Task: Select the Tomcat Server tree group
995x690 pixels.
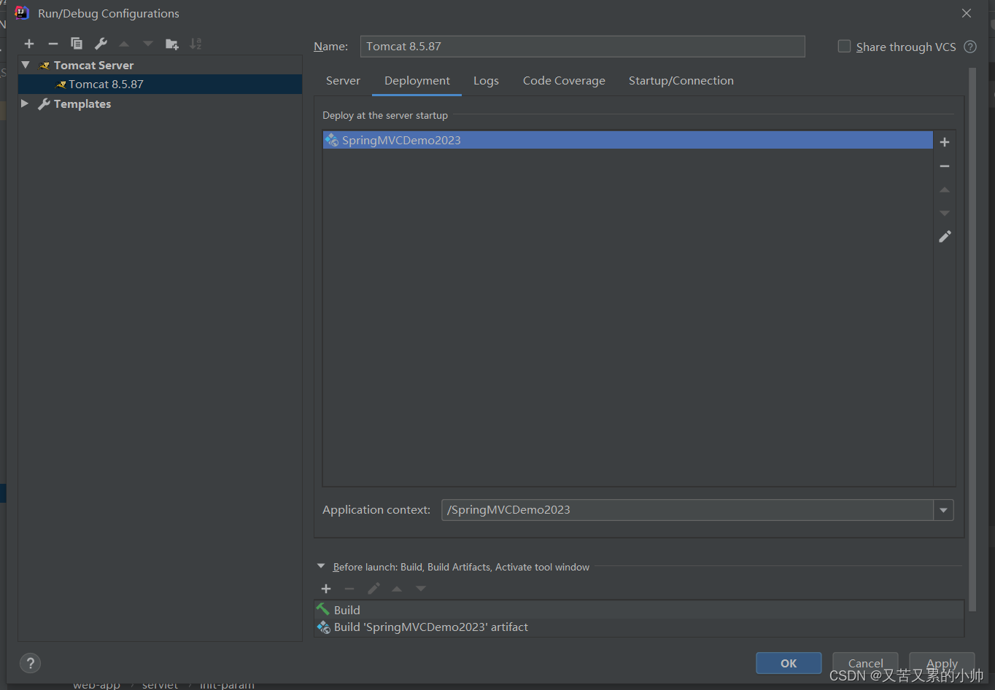Action: tap(160, 66)
